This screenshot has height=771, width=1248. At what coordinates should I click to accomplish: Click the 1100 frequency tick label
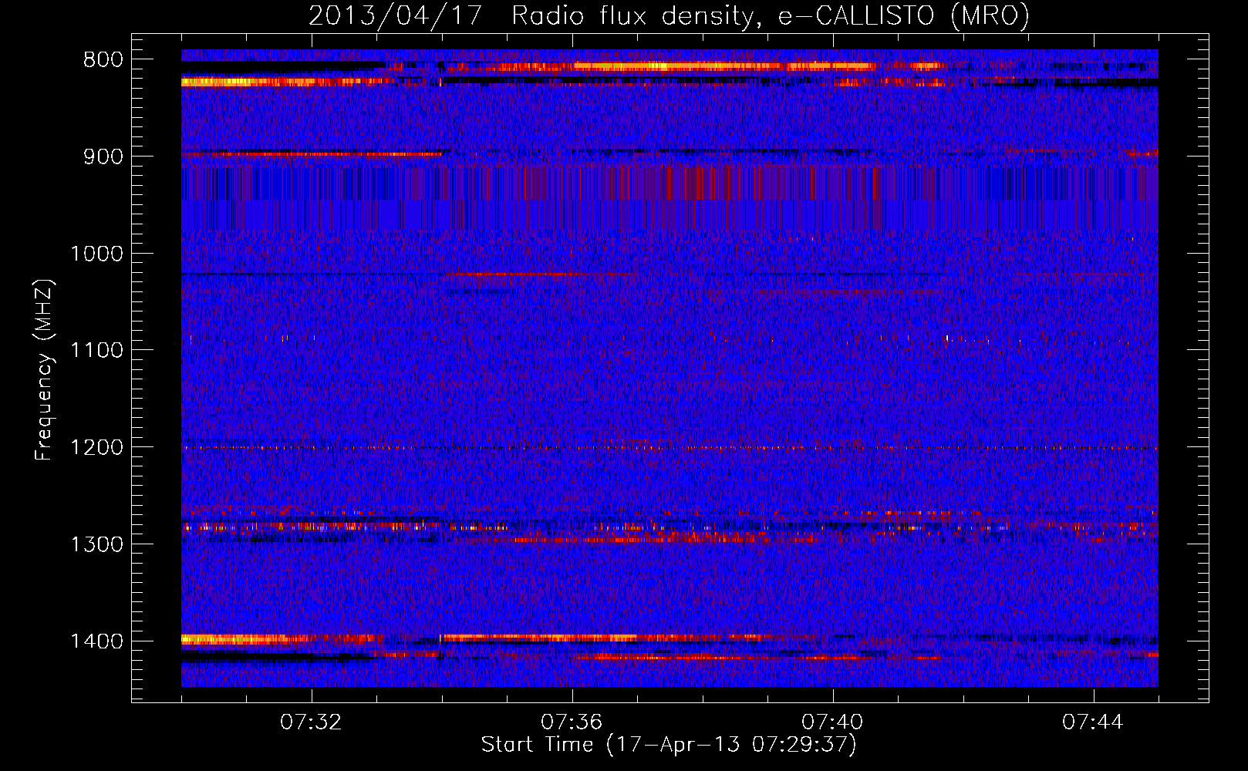point(96,351)
